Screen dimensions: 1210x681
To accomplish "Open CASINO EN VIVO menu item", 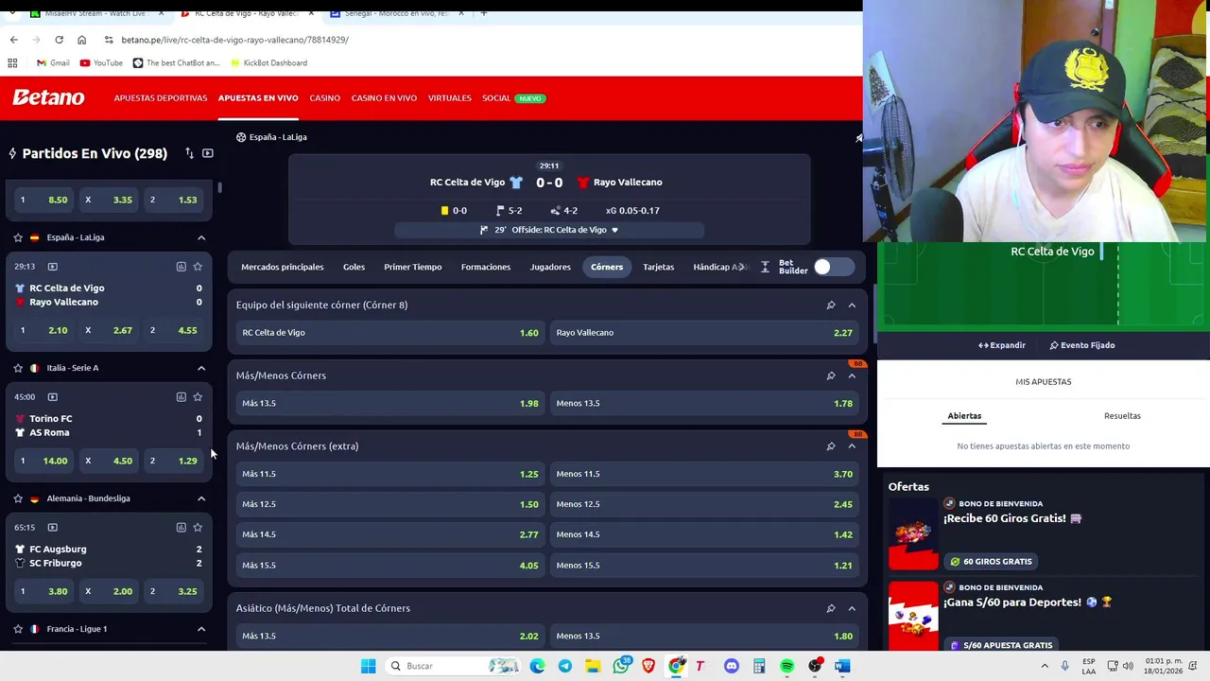I will (x=384, y=98).
